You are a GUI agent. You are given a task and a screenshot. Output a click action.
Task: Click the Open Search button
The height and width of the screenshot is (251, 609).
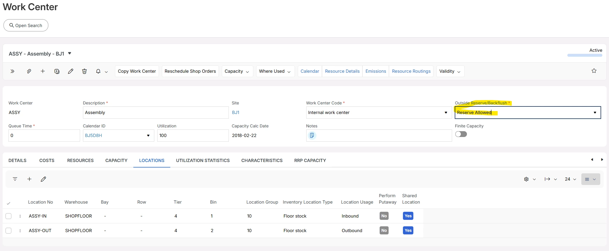[26, 25]
